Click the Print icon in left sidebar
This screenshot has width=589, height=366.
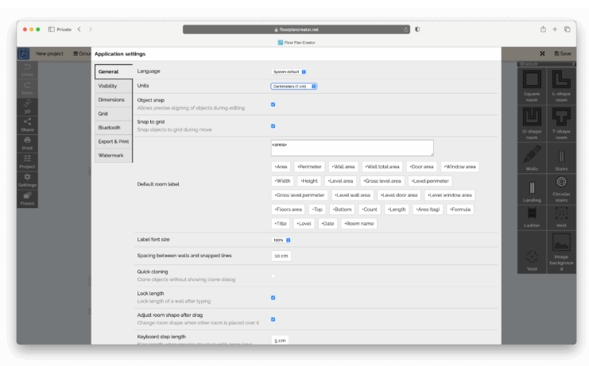click(27, 143)
